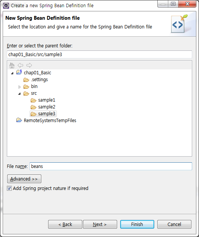Click the Finish button

click(137, 224)
